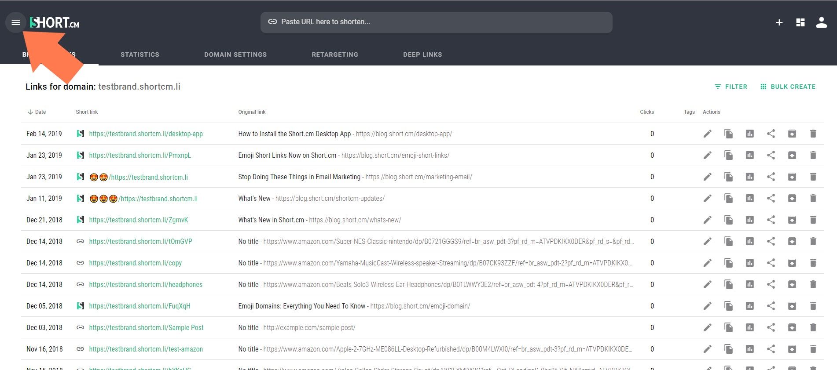
Task: Select the Short link column header
Action: pyautogui.click(x=87, y=112)
